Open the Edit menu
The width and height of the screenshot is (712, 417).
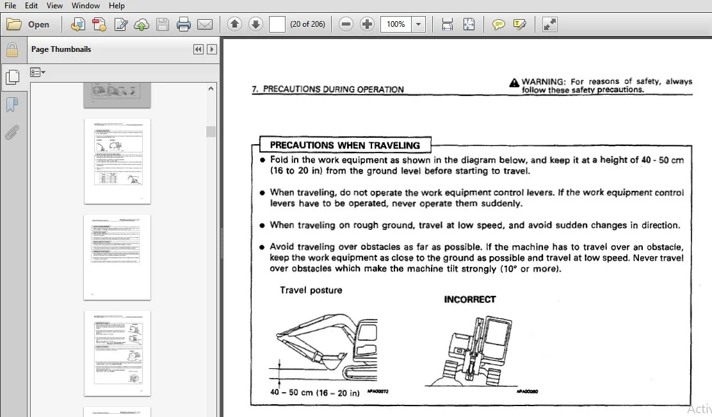31,6
